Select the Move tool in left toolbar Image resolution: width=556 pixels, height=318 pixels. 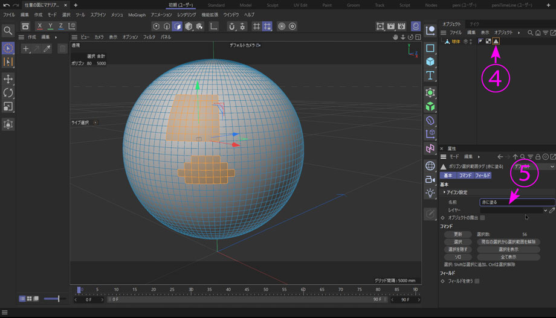(x=8, y=79)
